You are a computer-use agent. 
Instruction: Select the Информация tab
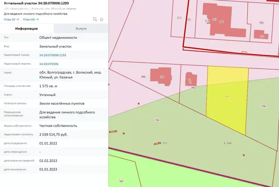26,29
